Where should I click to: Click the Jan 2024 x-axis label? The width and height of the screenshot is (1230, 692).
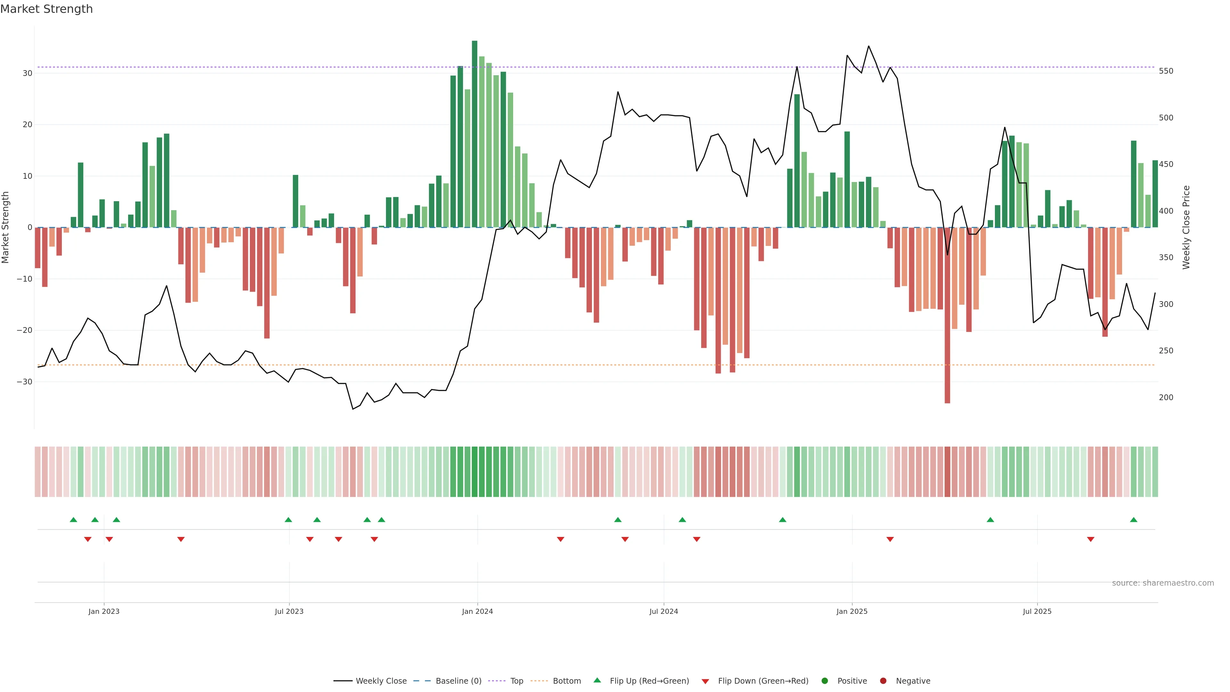477,611
